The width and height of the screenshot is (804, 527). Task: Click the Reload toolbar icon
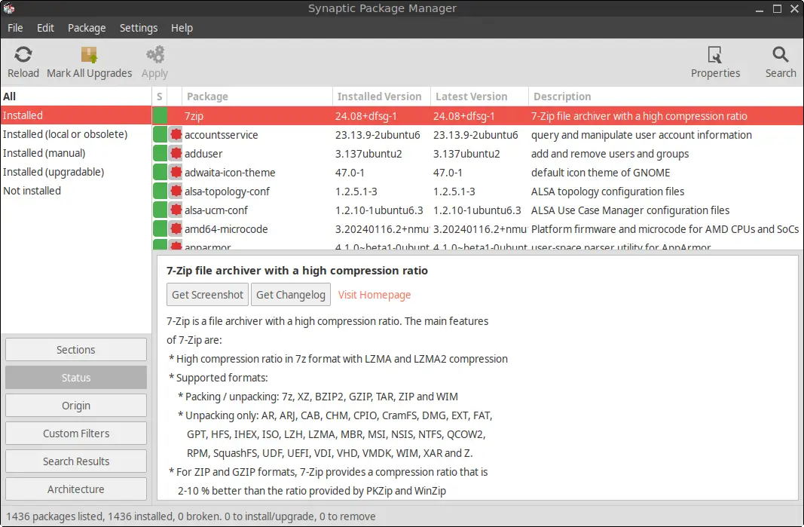tap(23, 54)
